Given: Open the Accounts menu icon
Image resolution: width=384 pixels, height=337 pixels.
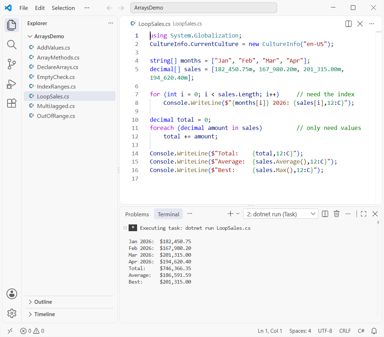Looking at the screenshot, I should [x=11, y=294].
